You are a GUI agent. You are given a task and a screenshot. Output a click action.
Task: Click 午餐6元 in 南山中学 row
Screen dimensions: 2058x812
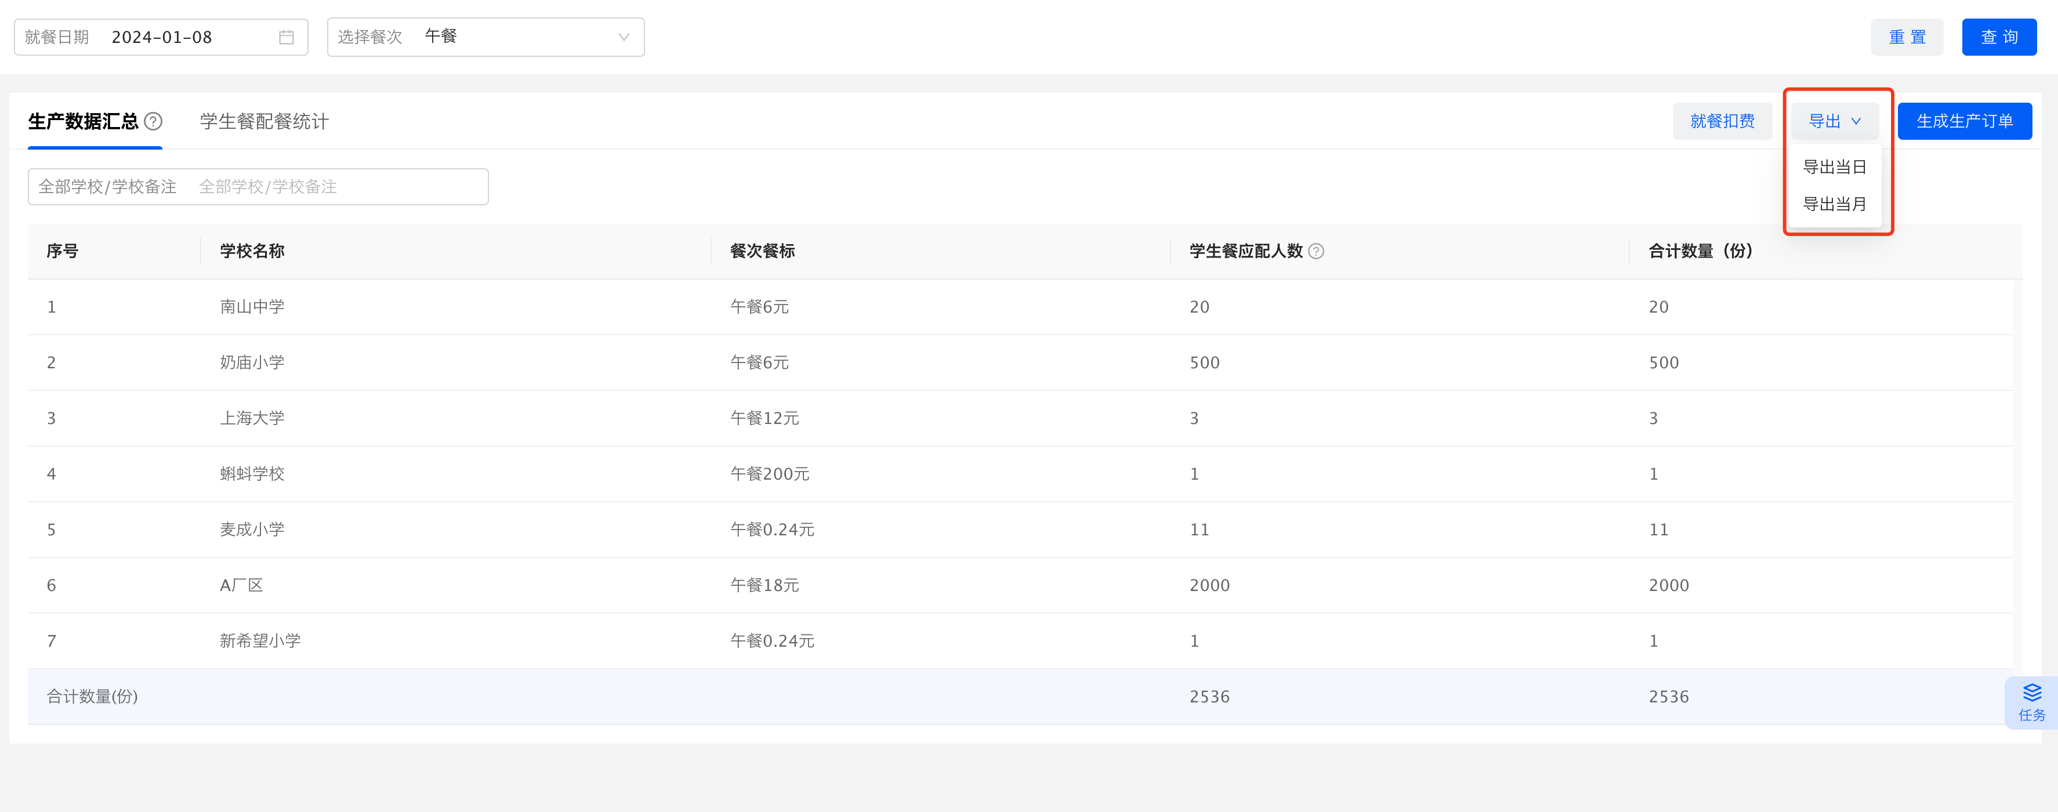759,307
